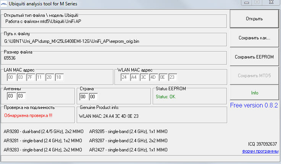
Task: Click the maximize window button
Action: tap(257, 2)
